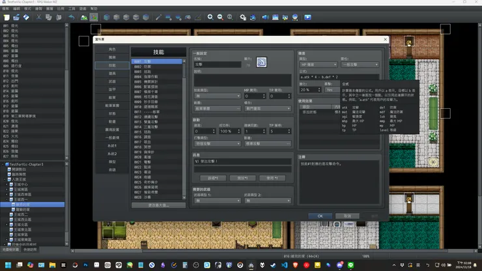Select the Shadow Pen tool
The image size is (482, 271).
(x=197, y=17)
